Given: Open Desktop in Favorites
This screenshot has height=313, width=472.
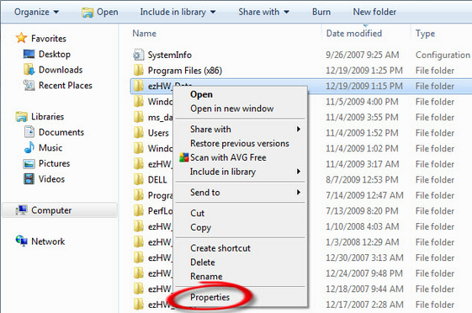Looking at the screenshot, I should (55, 54).
